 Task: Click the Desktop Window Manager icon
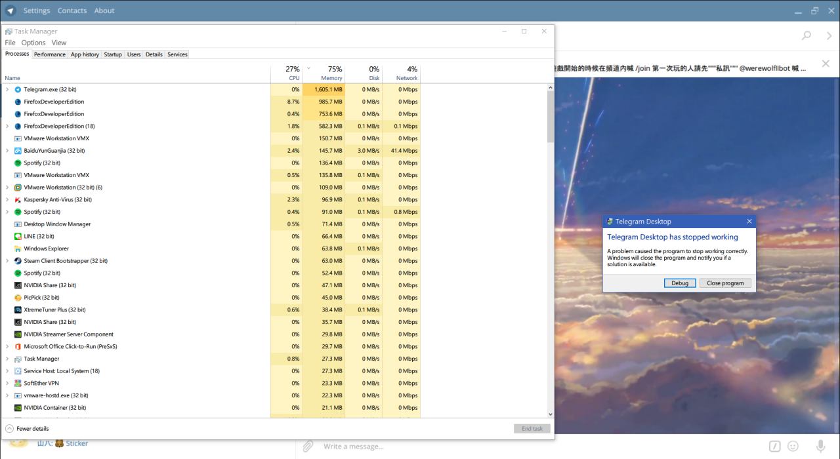[18, 224]
